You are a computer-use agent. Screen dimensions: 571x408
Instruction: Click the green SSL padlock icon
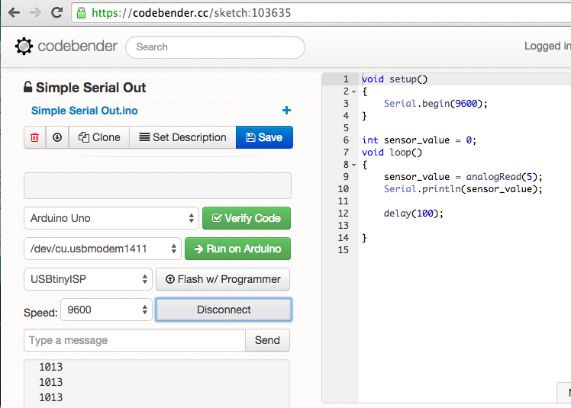82,13
